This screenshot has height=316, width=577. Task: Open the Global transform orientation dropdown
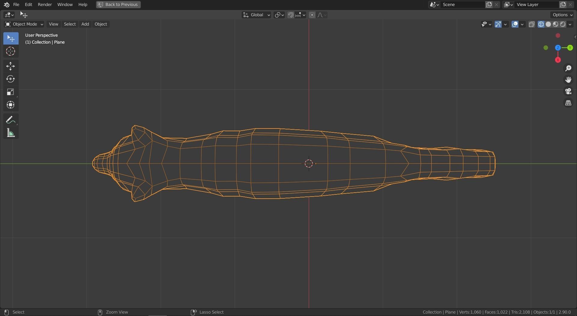coord(256,15)
